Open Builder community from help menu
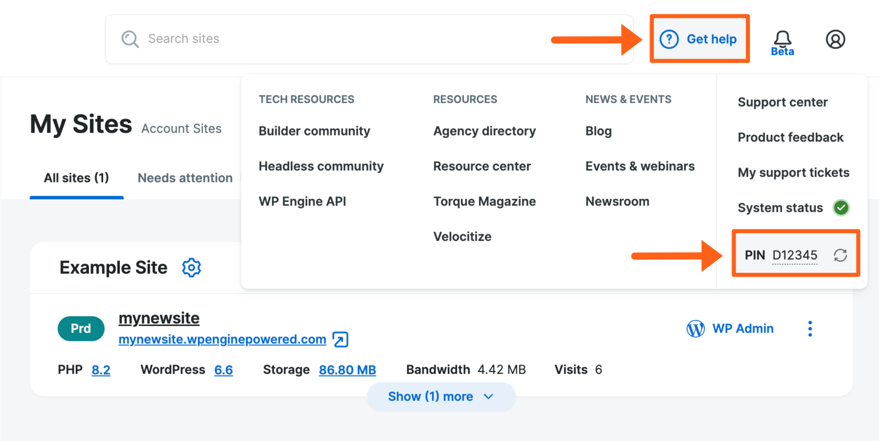Image resolution: width=879 pixels, height=441 pixels. click(x=314, y=131)
